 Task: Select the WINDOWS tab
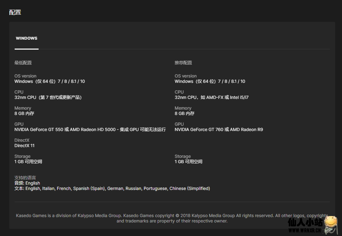click(x=26, y=39)
